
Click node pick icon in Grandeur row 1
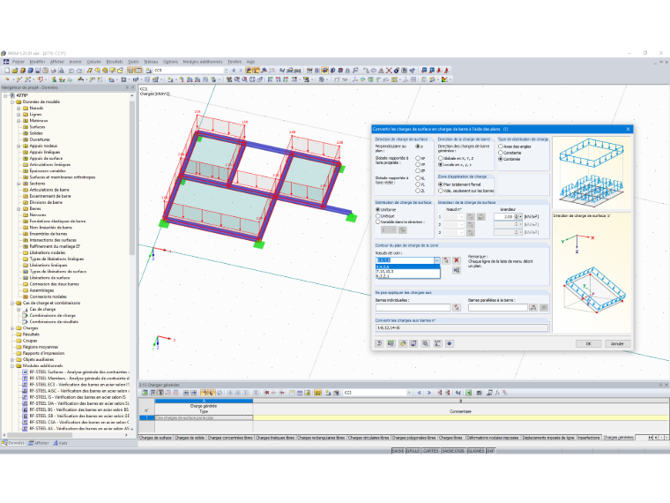(471, 217)
